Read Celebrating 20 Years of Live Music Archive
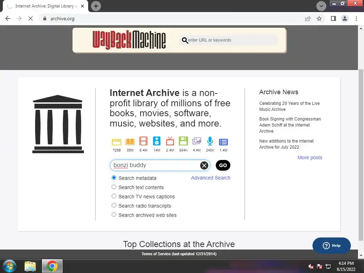Viewport: 364px width, 273px height. 289,106
